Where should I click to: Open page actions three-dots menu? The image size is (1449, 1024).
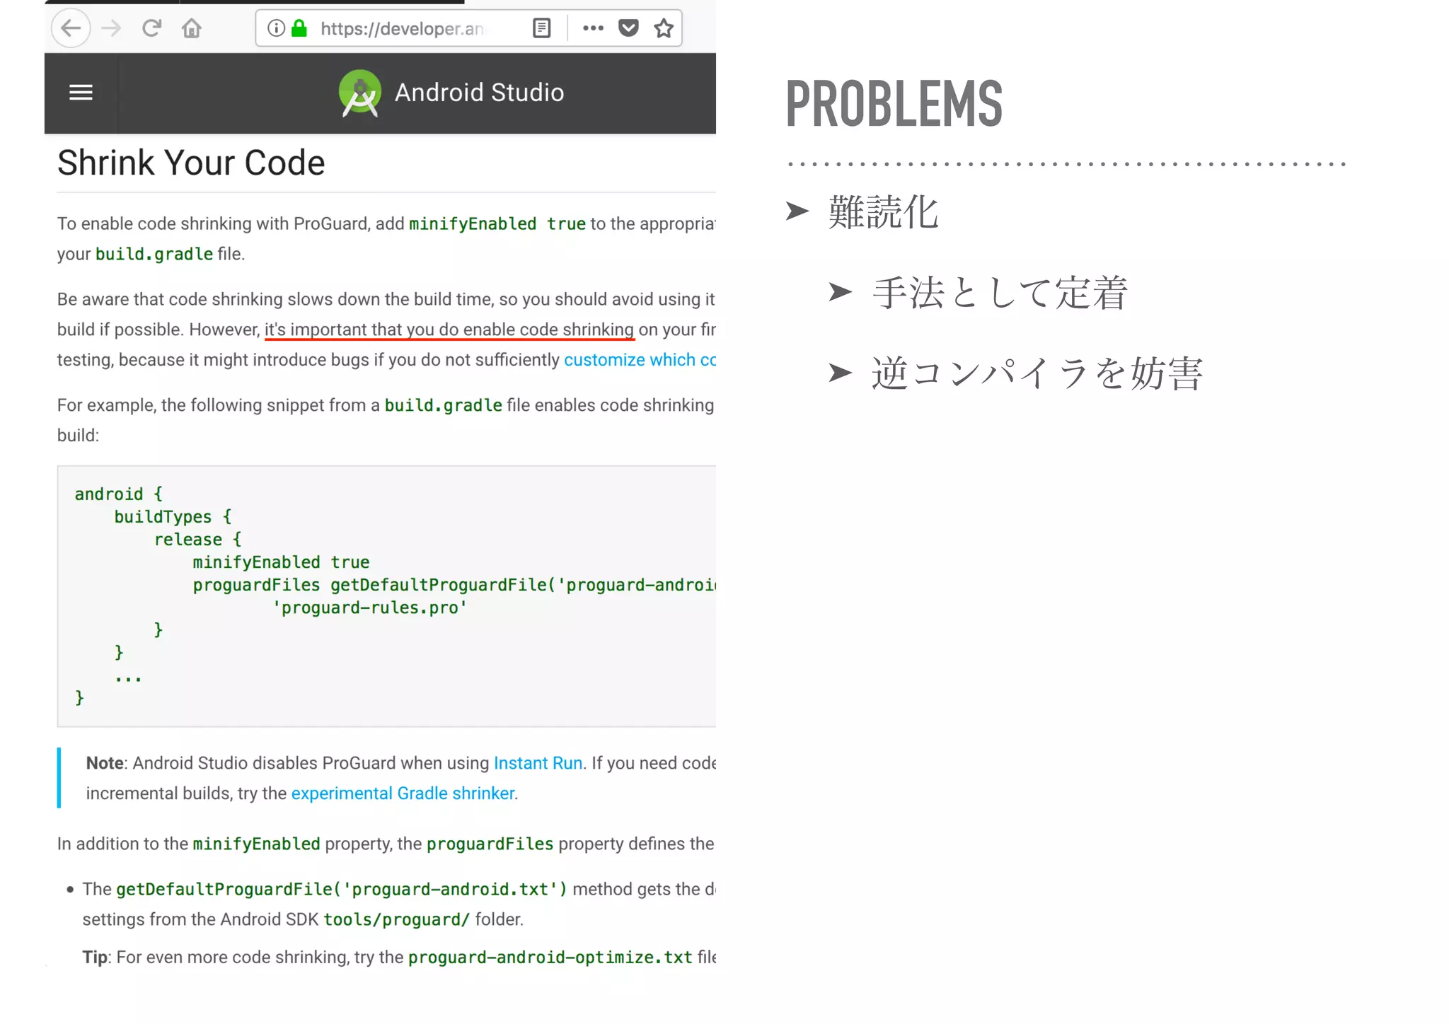(x=593, y=28)
